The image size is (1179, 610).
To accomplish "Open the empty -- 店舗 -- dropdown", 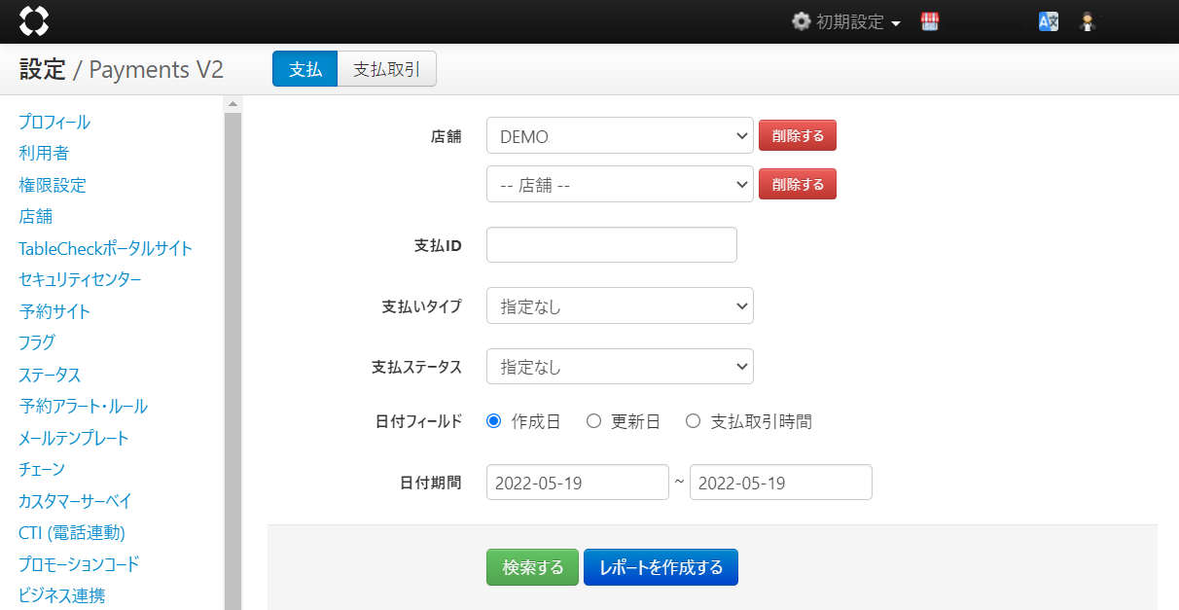I will point(619,184).
